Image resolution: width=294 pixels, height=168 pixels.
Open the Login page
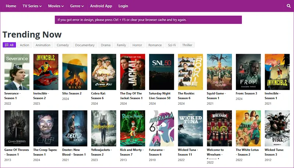[123, 6]
